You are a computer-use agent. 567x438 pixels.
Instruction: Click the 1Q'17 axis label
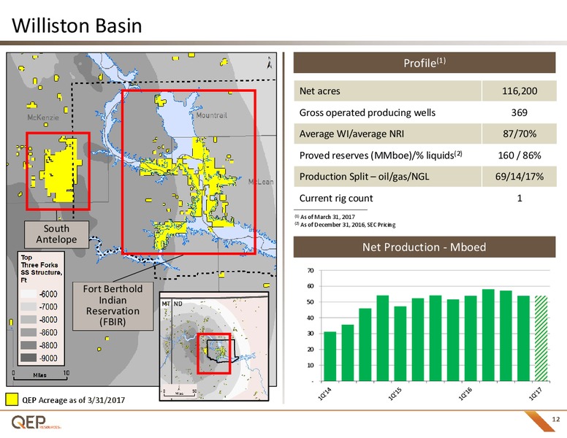[x=536, y=393]
